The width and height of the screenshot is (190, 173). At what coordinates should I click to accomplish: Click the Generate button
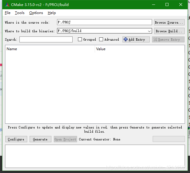pyautogui.click(x=40, y=139)
